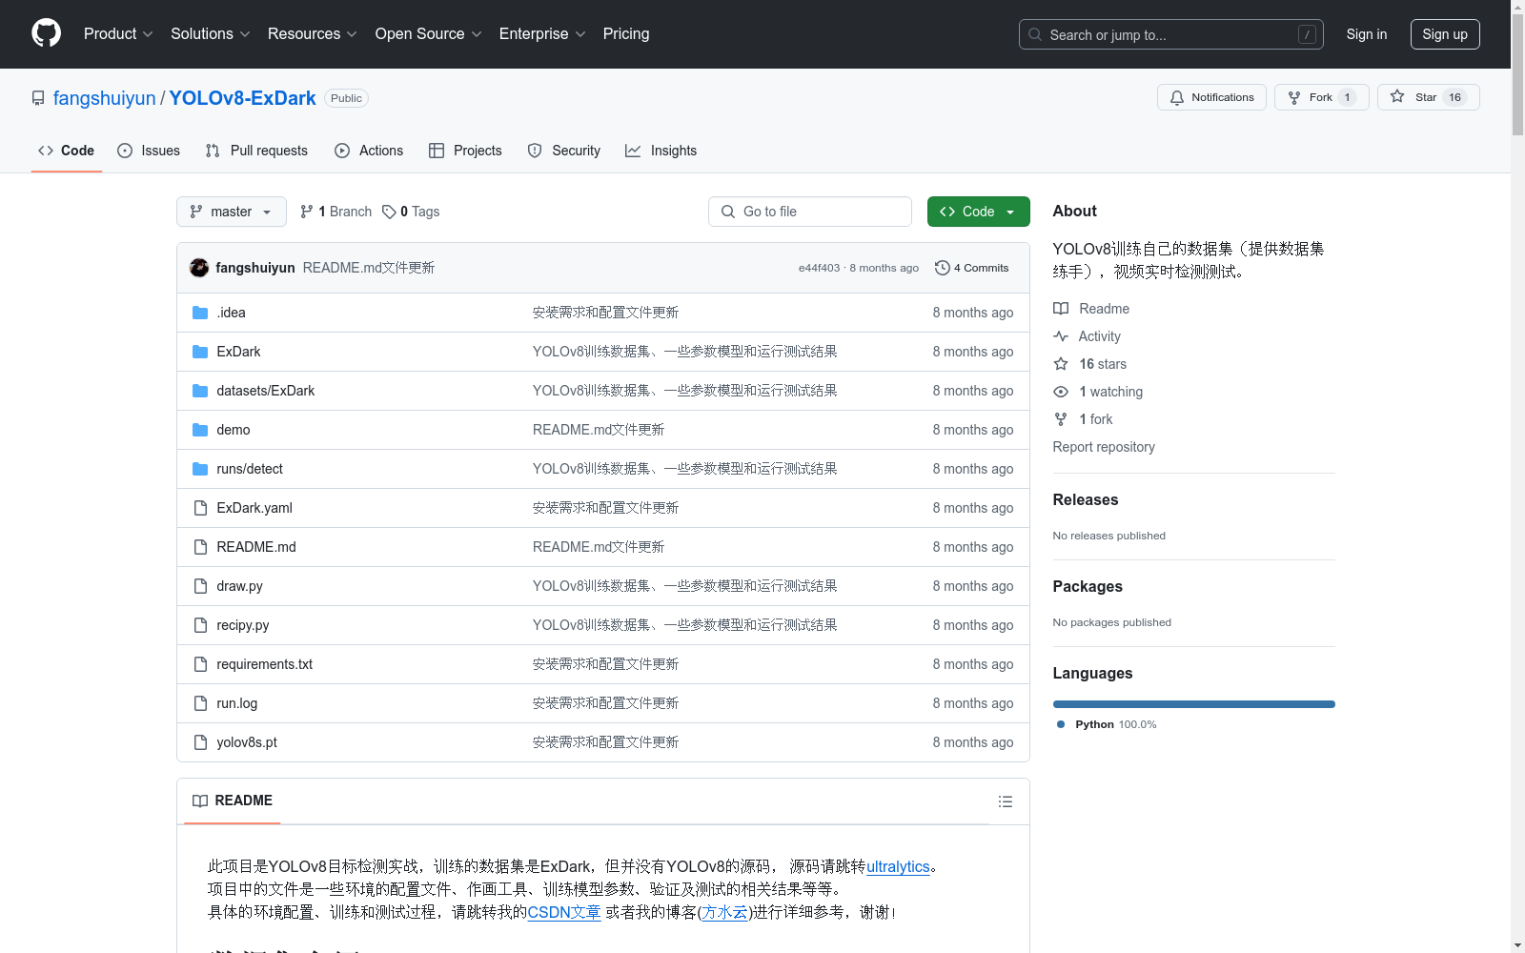
Task: Select the Code tab
Action: (66, 151)
